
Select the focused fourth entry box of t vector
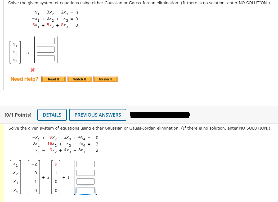(86, 190)
